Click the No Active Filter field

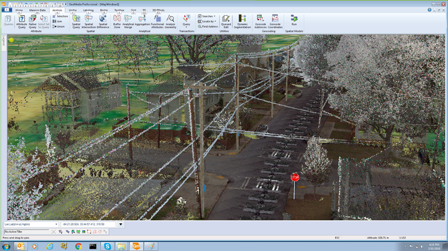coord(26,231)
